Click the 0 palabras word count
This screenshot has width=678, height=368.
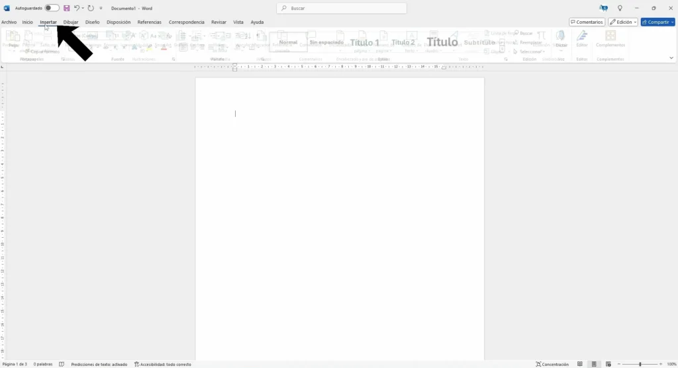point(43,364)
